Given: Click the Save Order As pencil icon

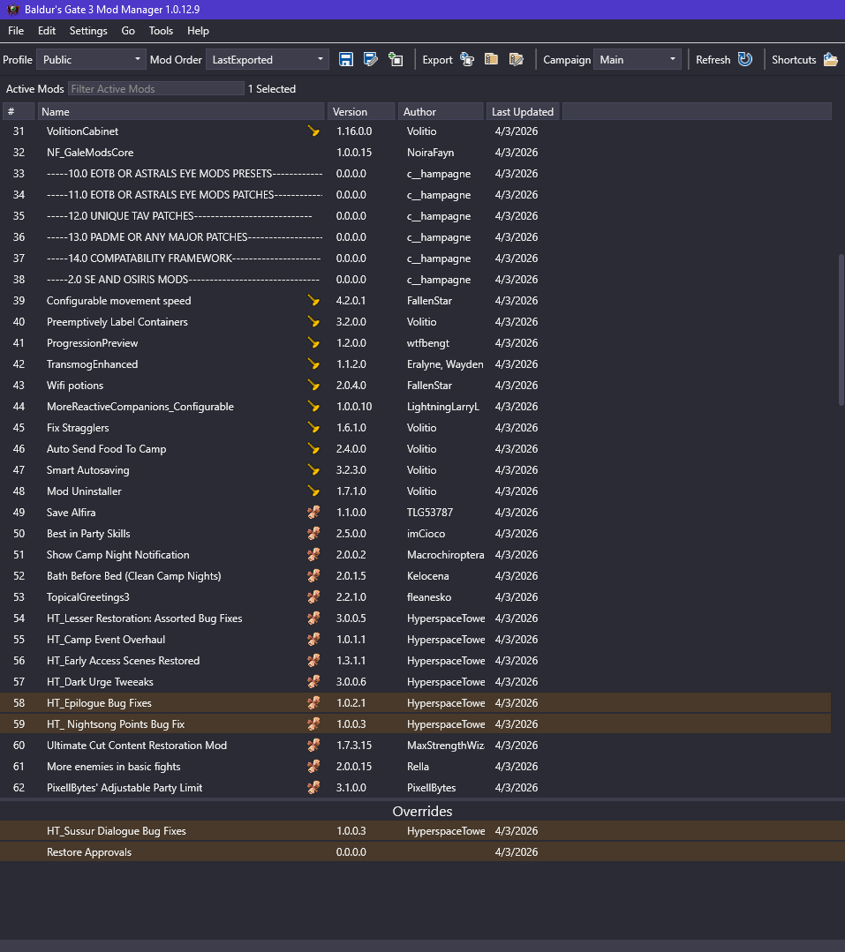Looking at the screenshot, I should [x=371, y=59].
